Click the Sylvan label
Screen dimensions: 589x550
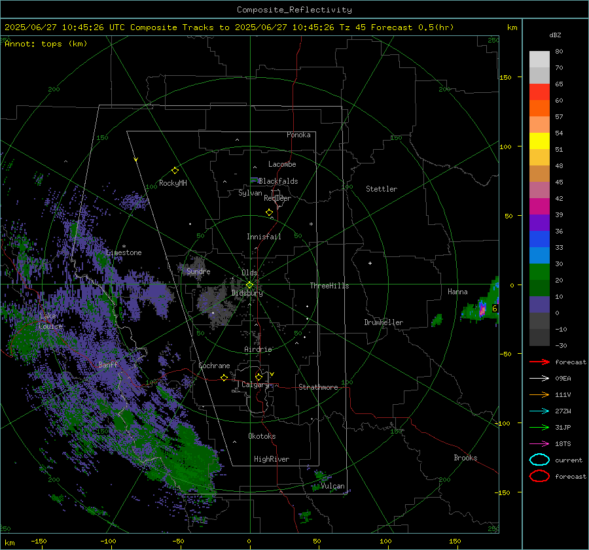[250, 193]
